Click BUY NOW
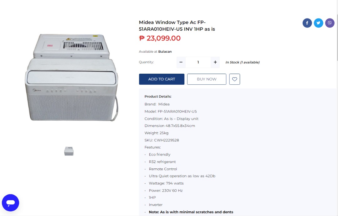Image resolution: width=338 pixels, height=216 pixels. (x=207, y=79)
